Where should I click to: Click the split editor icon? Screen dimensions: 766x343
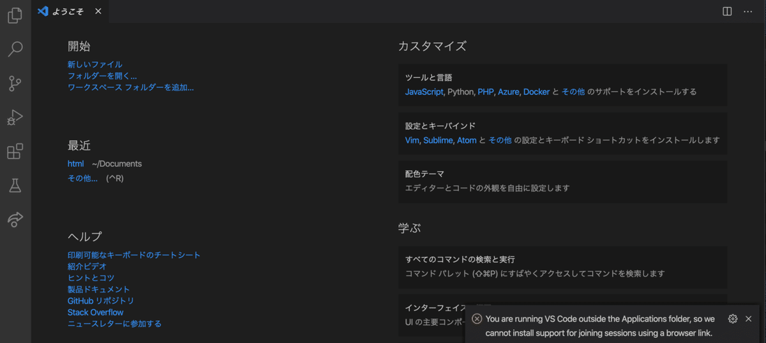click(x=727, y=11)
